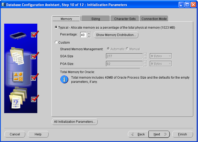Open the Connection Mode tab

(x=154, y=19)
